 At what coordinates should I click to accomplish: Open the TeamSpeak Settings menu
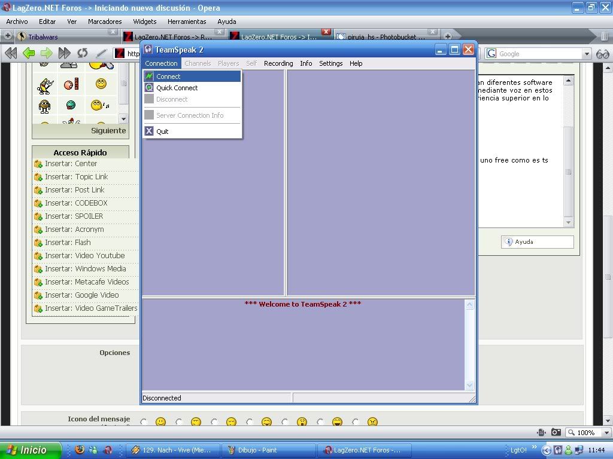tap(330, 63)
